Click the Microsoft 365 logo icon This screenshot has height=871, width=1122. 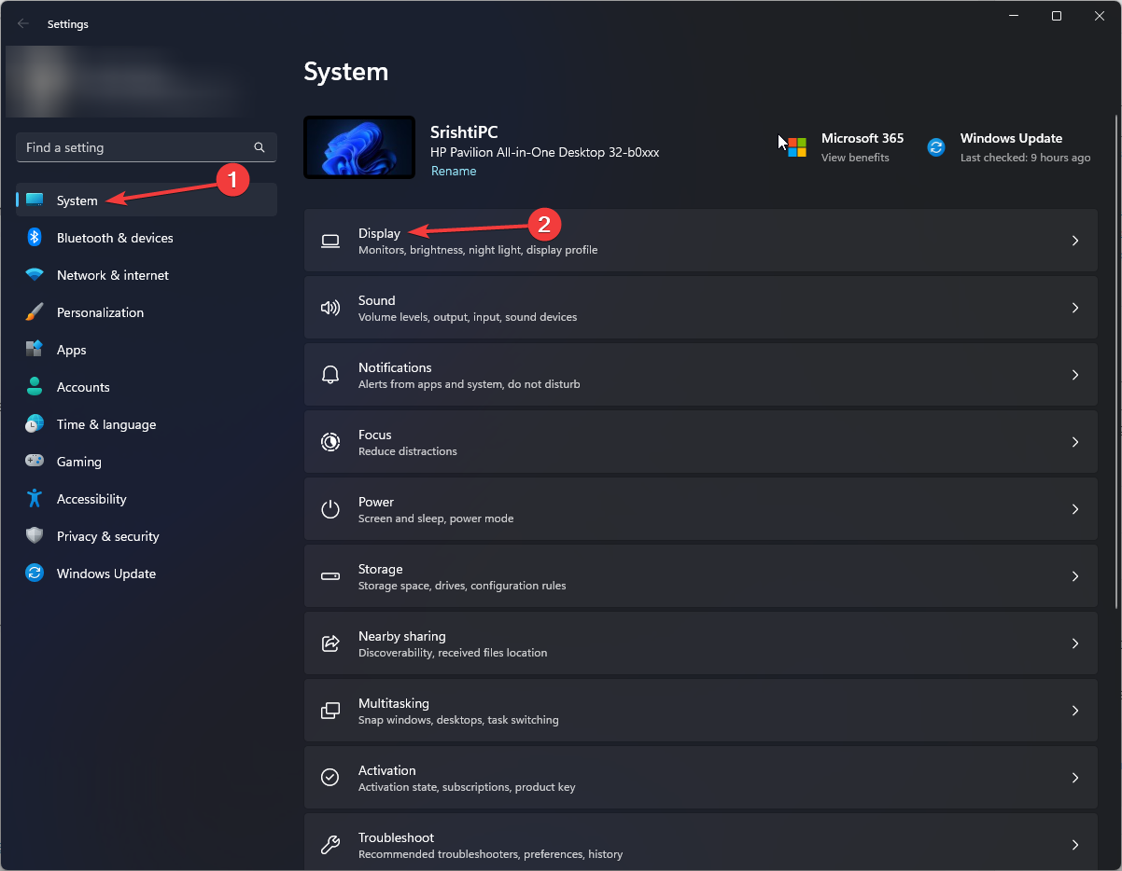click(796, 147)
